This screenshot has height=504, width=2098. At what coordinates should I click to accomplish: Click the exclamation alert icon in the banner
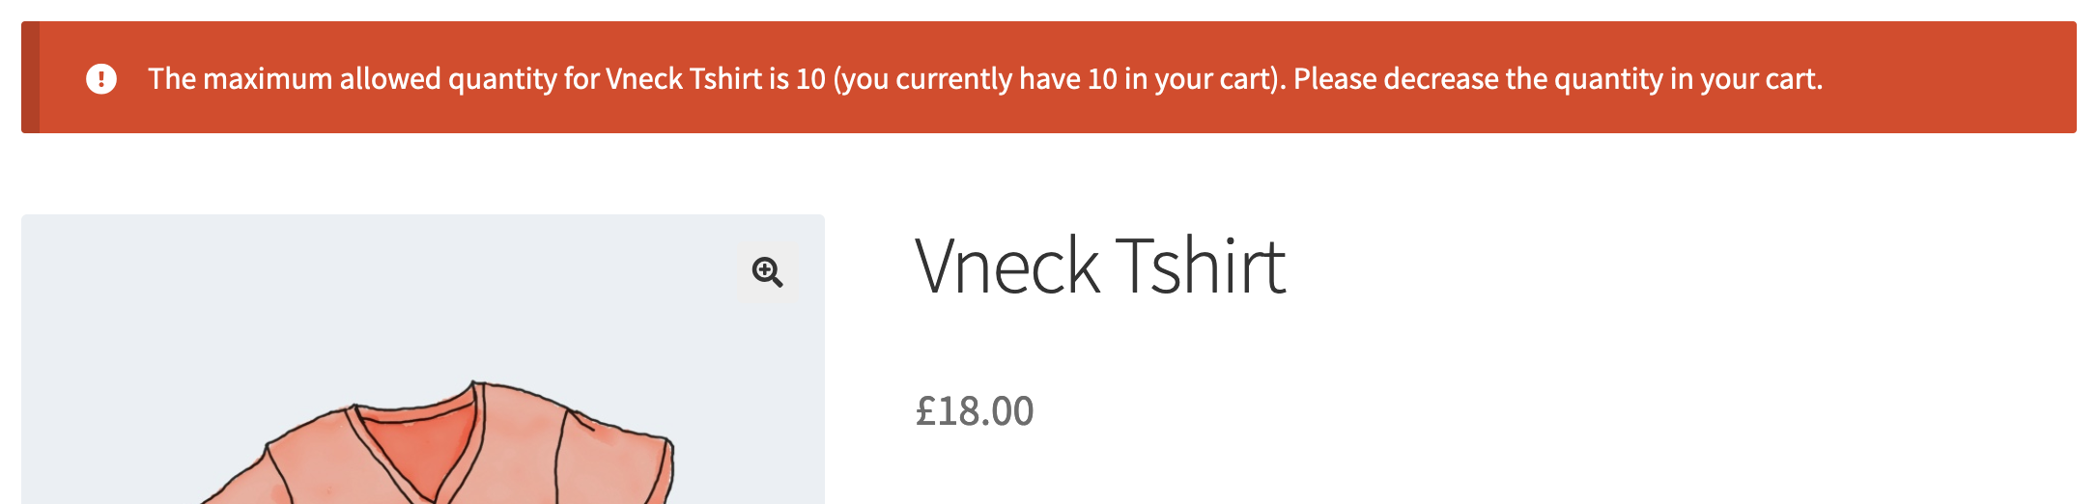click(x=101, y=78)
